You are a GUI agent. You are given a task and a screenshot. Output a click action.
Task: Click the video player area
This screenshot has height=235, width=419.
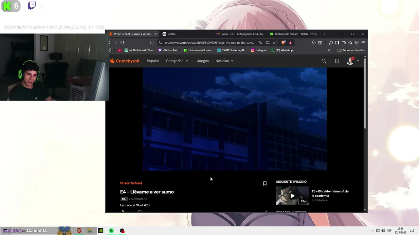pyautogui.click(x=235, y=119)
